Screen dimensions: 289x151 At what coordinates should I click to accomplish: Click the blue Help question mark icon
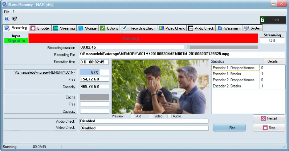click(x=7, y=19)
